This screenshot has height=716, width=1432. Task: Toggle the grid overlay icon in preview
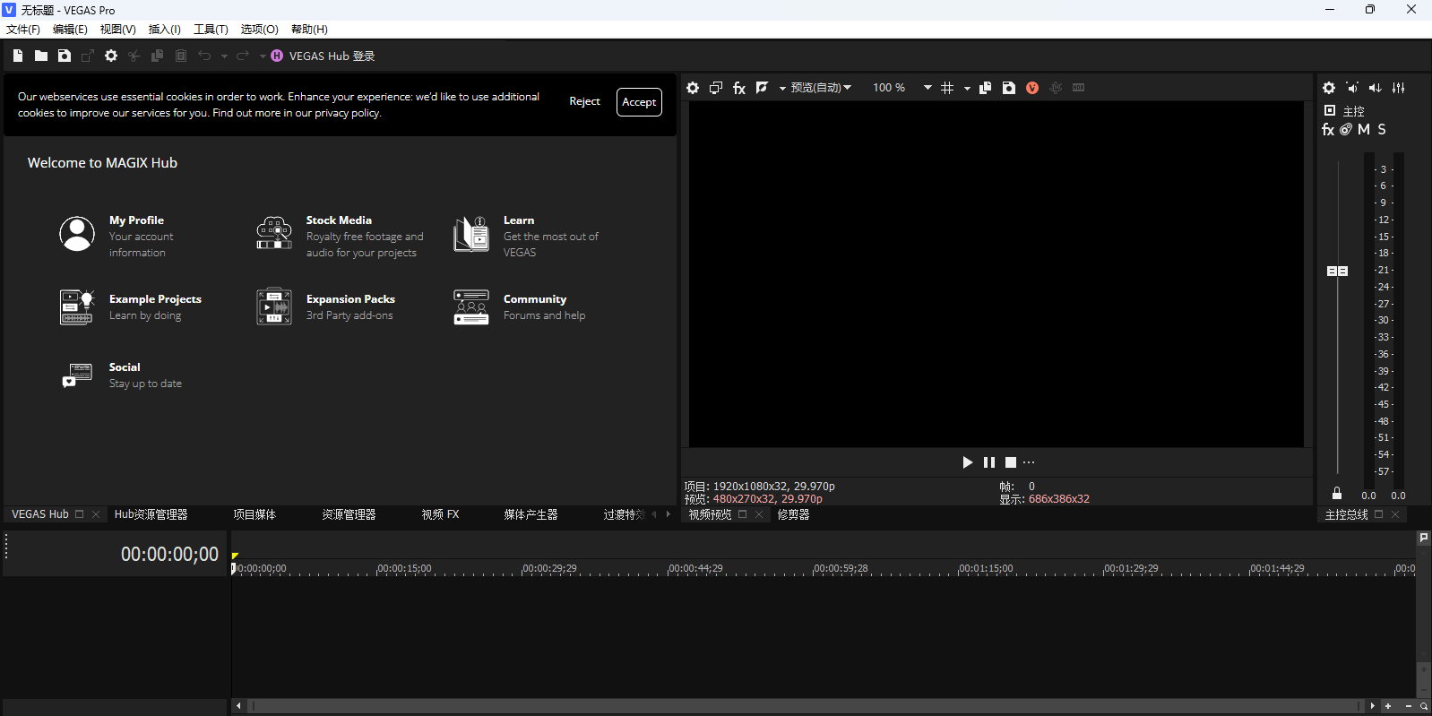947,88
